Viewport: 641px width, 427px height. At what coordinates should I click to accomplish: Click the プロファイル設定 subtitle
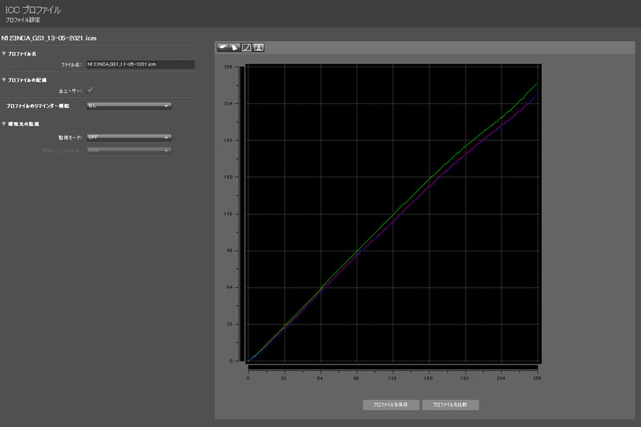tap(22, 19)
